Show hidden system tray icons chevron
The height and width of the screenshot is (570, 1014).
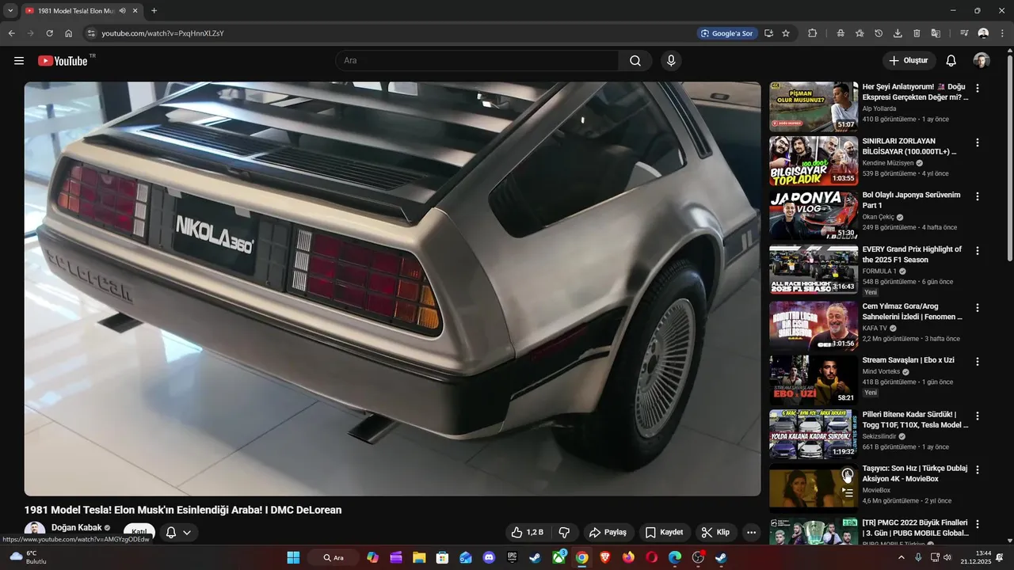coord(901,557)
